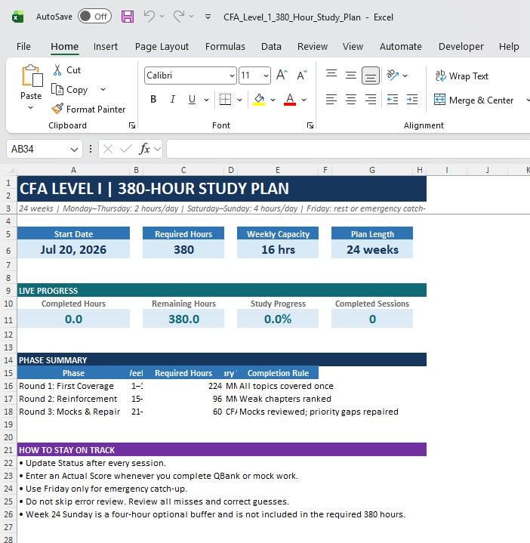
Task: Center text horizontally
Action: point(350,100)
